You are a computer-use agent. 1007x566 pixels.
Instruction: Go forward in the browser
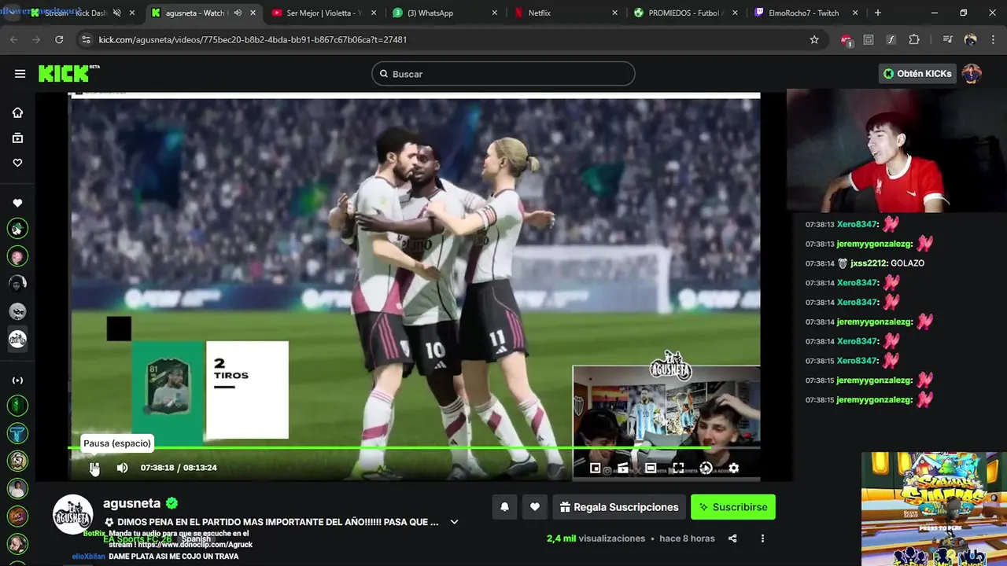[36, 39]
